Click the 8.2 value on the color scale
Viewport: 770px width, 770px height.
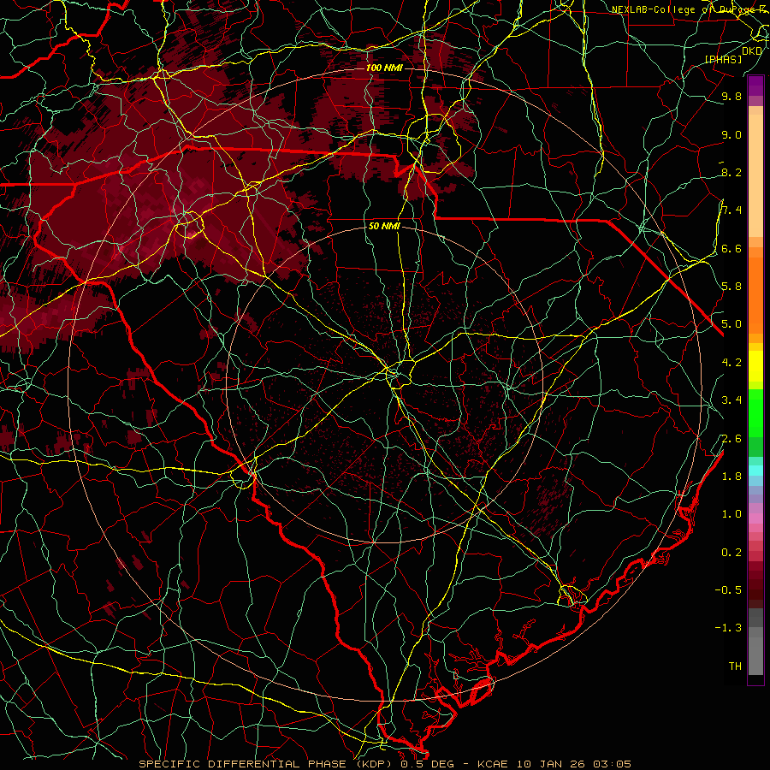tap(731, 172)
